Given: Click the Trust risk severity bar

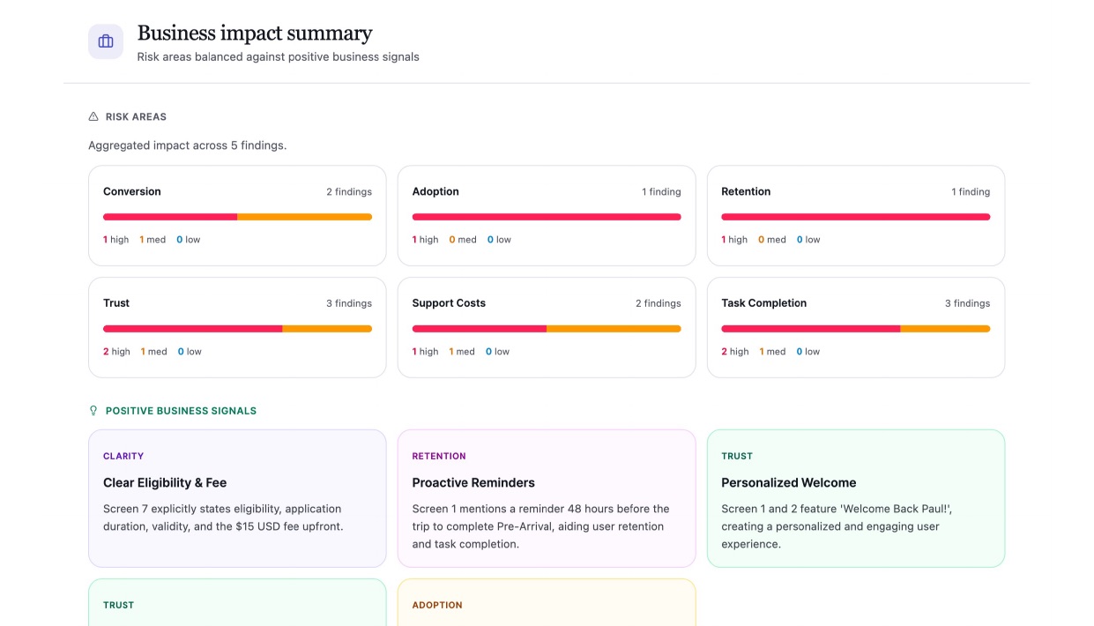Looking at the screenshot, I should coord(237,329).
